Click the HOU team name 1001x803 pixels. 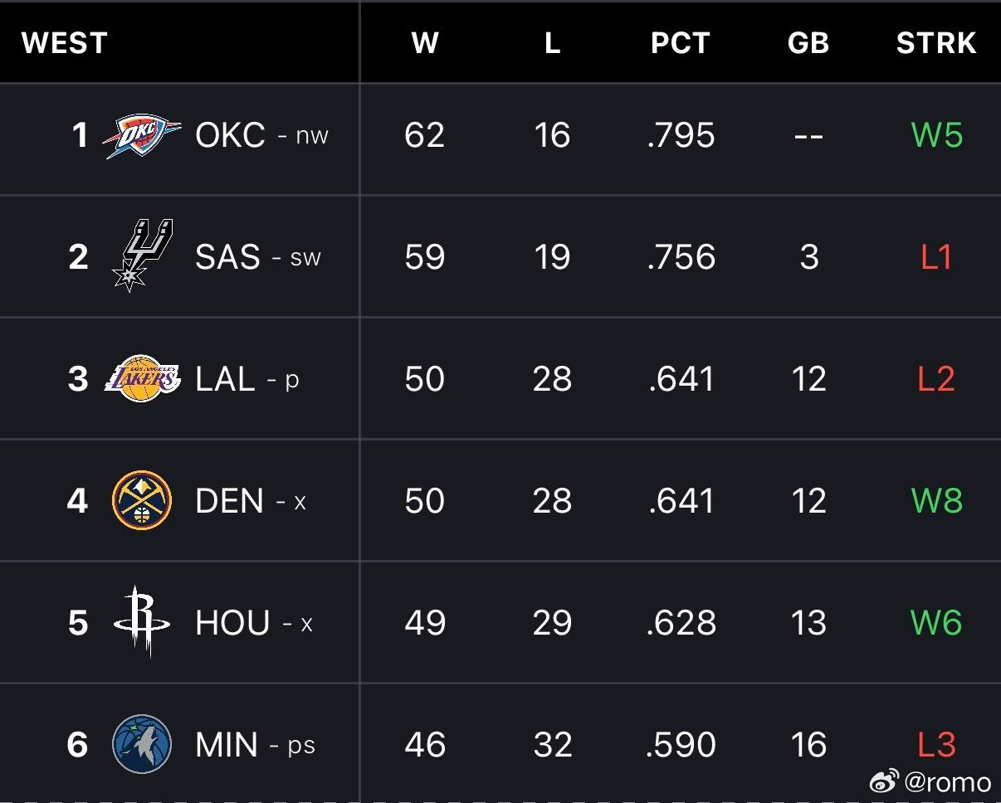coord(232,623)
